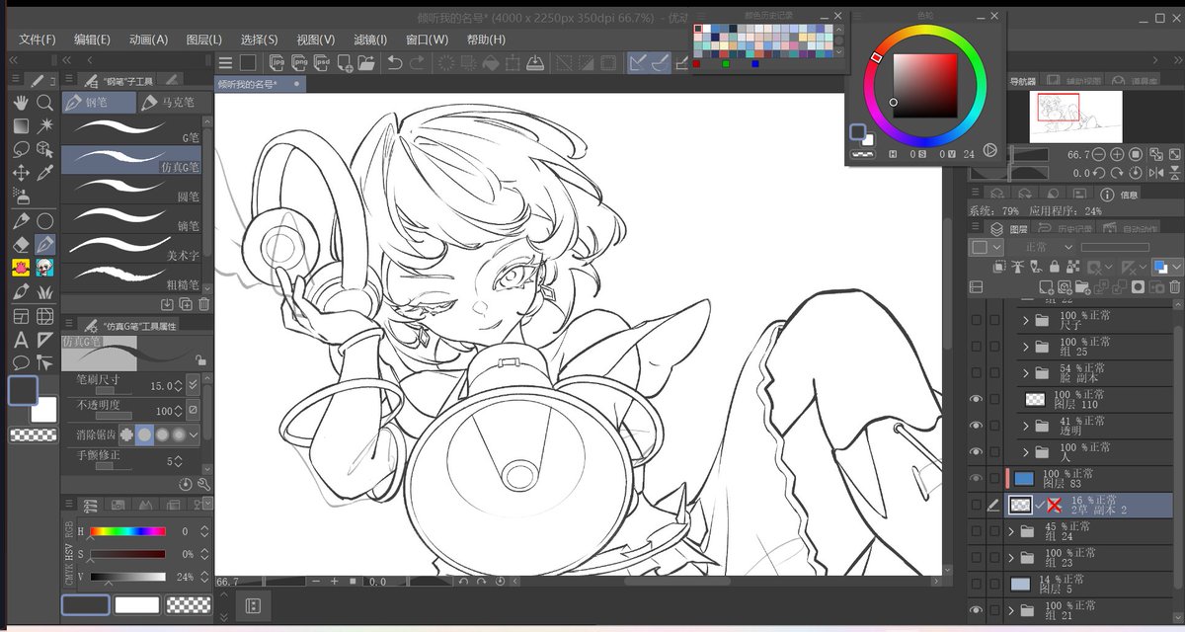Select the Lasso selection tool
This screenshot has width=1185, height=632.
21,150
